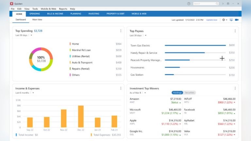Viewport: 251px width, 141px height.
Task: Click the Apple loss down arrow
Action: tap(180, 124)
